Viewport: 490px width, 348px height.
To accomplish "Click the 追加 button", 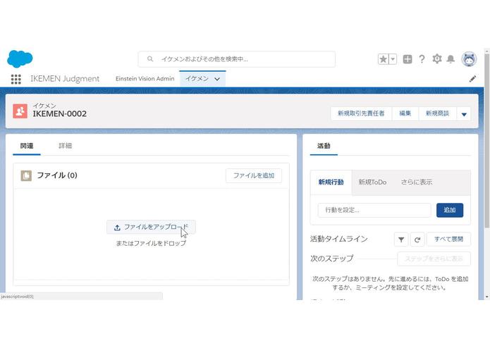I will click(450, 210).
